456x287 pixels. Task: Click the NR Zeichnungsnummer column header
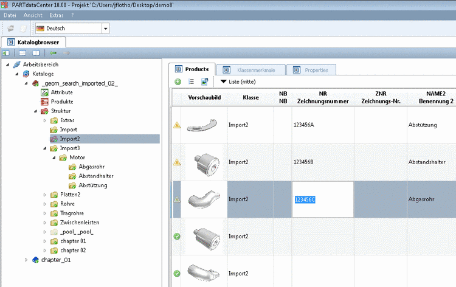coord(323,97)
